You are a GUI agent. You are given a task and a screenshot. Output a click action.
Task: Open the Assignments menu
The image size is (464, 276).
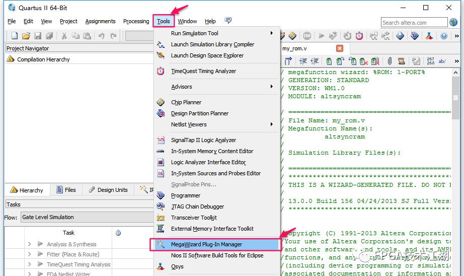click(100, 21)
